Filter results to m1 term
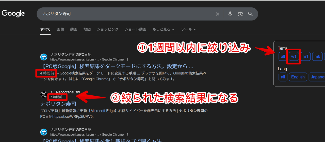Image resolution: width=325 pixels, height=142 pixels. click(x=305, y=56)
